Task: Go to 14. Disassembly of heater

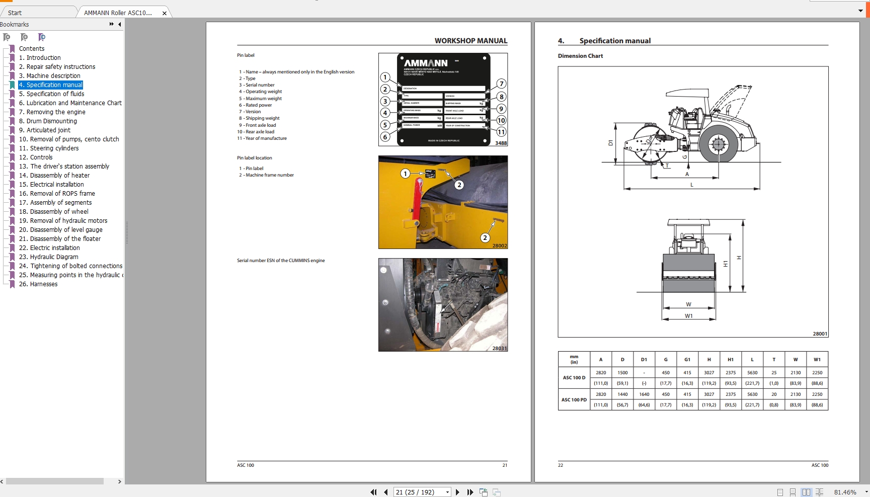Action: pos(54,176)
